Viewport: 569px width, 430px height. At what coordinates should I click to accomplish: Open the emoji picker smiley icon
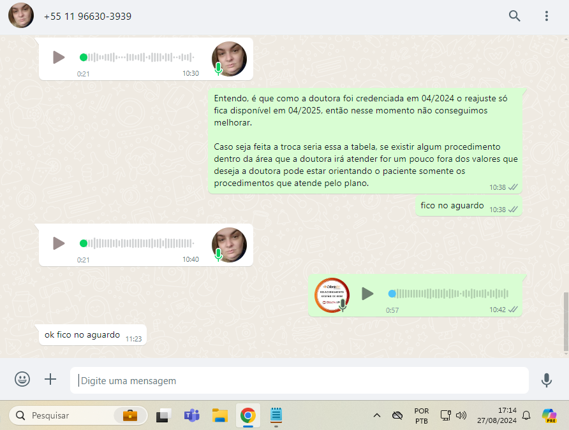22,380
